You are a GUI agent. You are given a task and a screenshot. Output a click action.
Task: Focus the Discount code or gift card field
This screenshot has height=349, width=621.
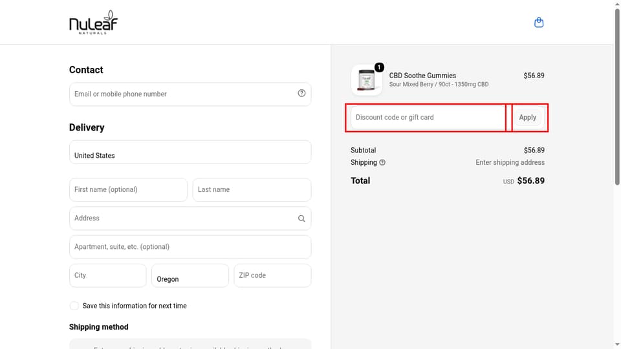(428, 118)
